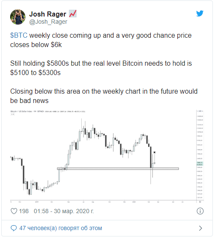Open the tweet info circle icon
Viewport: 215px width, 239px height.
click(200, 211)
